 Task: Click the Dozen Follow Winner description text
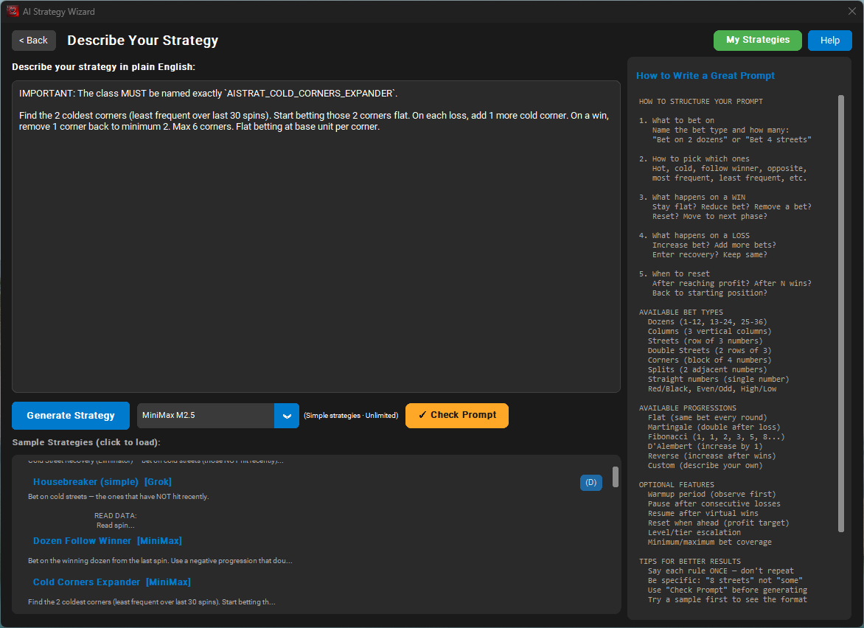click(159, 561)
